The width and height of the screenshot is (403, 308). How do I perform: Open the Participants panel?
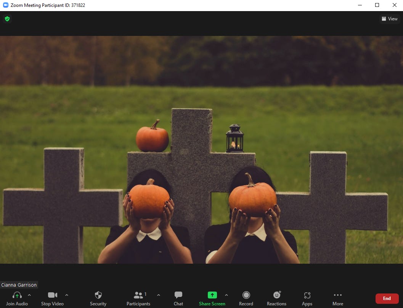point(138,295)
